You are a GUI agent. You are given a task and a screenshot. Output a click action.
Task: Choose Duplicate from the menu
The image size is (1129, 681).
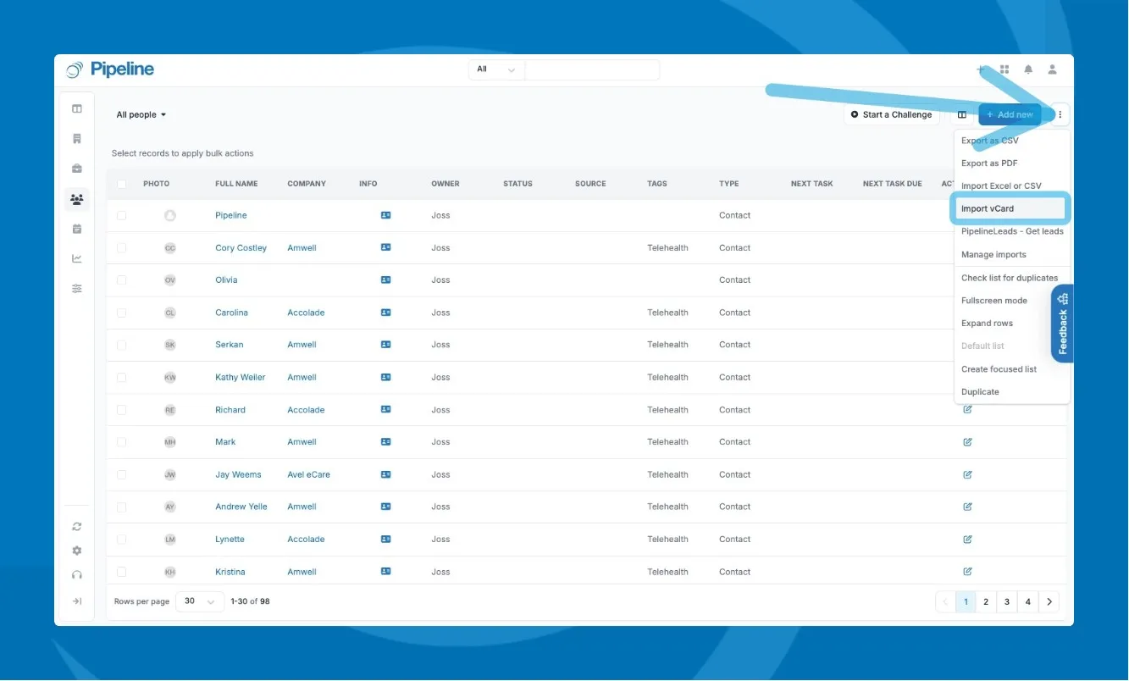tap(980, 392)
